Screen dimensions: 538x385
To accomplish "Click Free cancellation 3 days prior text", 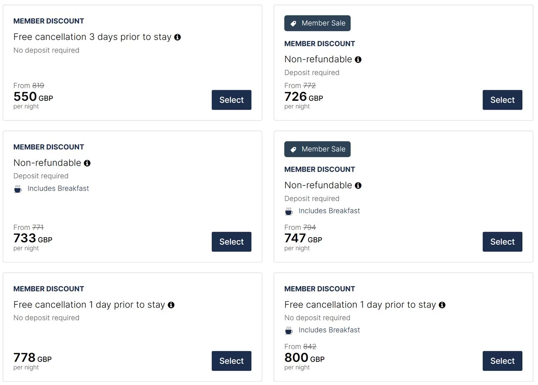I will (x=92, y=37).
